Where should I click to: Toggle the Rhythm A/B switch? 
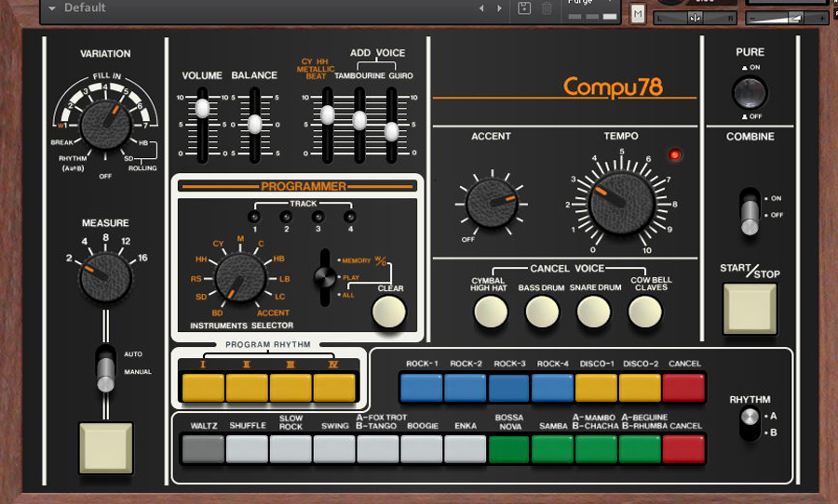pos(749,424)
